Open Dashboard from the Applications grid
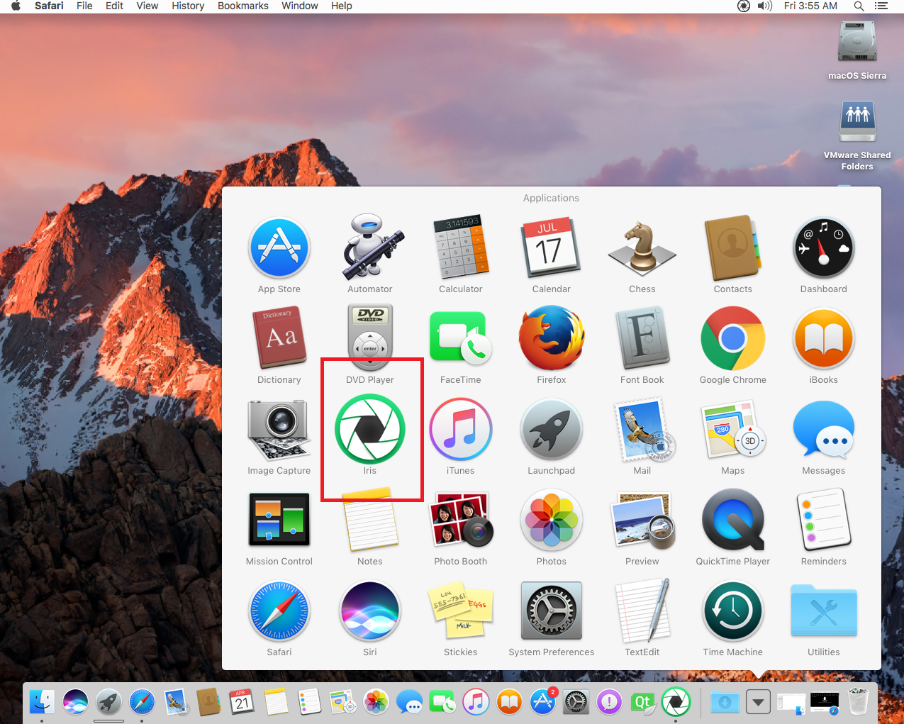 click(x=824, y=248)
